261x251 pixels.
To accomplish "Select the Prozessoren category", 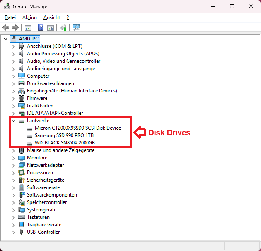I will [40, 173].
